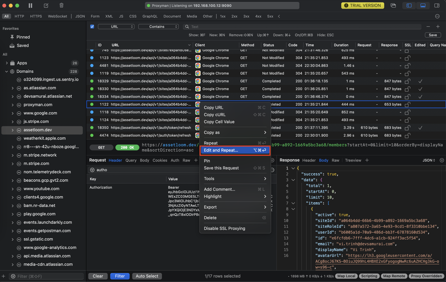Screen dimensions: 446x282
Task: Open the Copy as submenu
Action: [235, 132]
